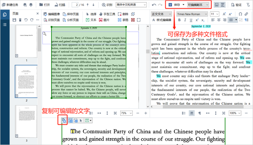Insert special character omega icon
The width and height of the screenshot is (253, 145).
tap(240, 14)
